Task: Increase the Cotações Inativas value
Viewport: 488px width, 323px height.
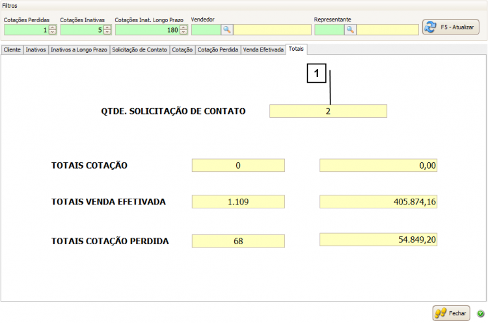Action: [107, 27]
